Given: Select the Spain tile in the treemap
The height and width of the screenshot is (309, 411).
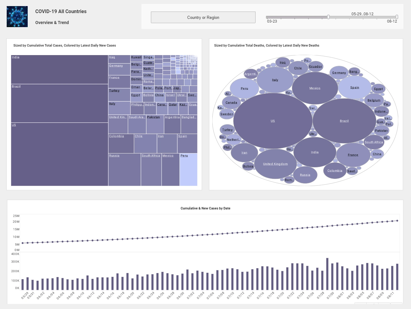Looking at the screenshot, I should (x=187, y=143).
